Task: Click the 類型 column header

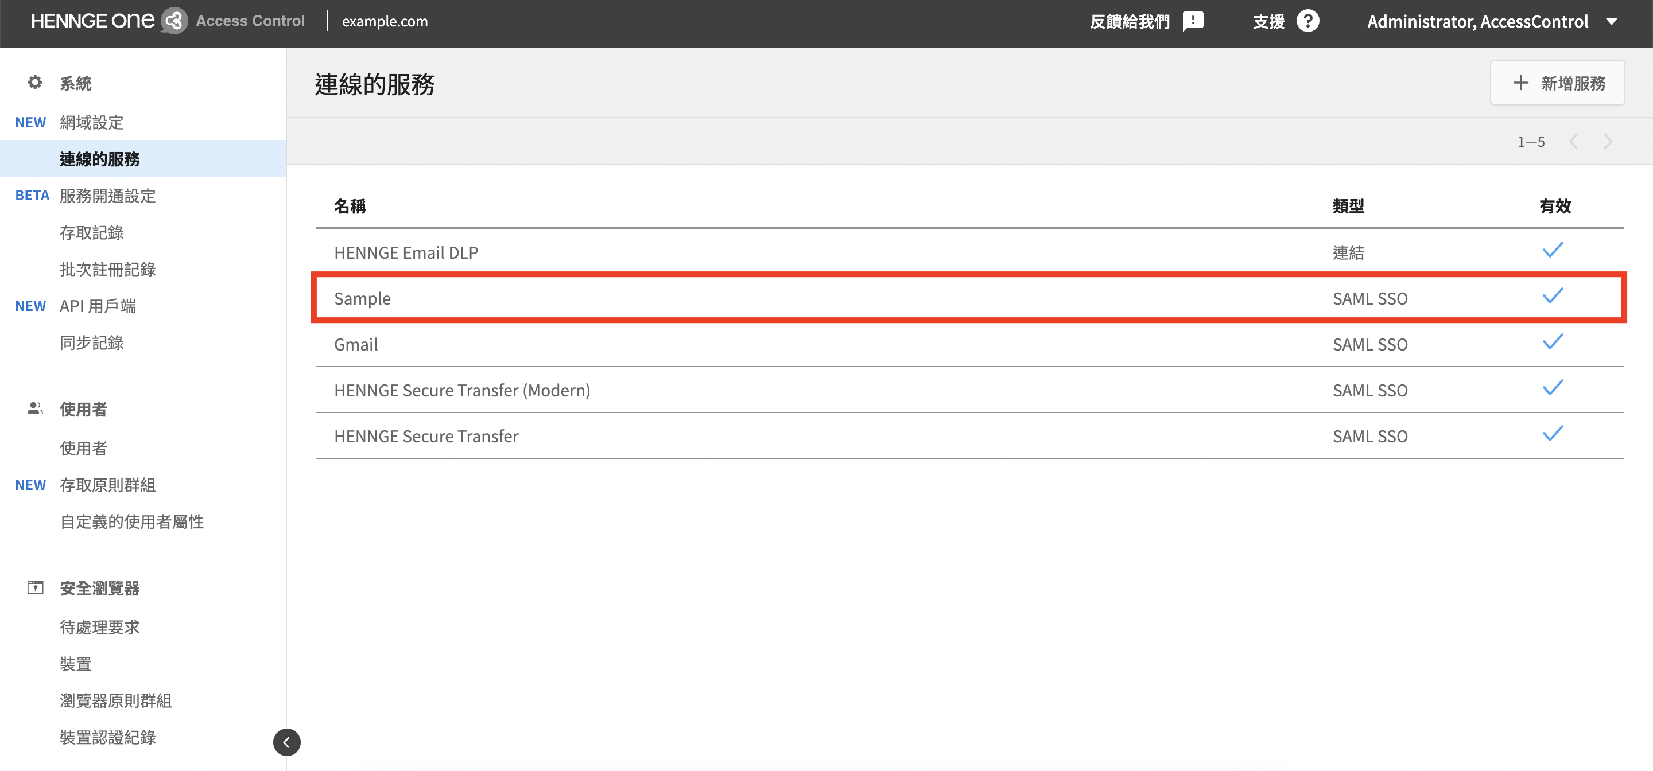Action: point(1348,206)
